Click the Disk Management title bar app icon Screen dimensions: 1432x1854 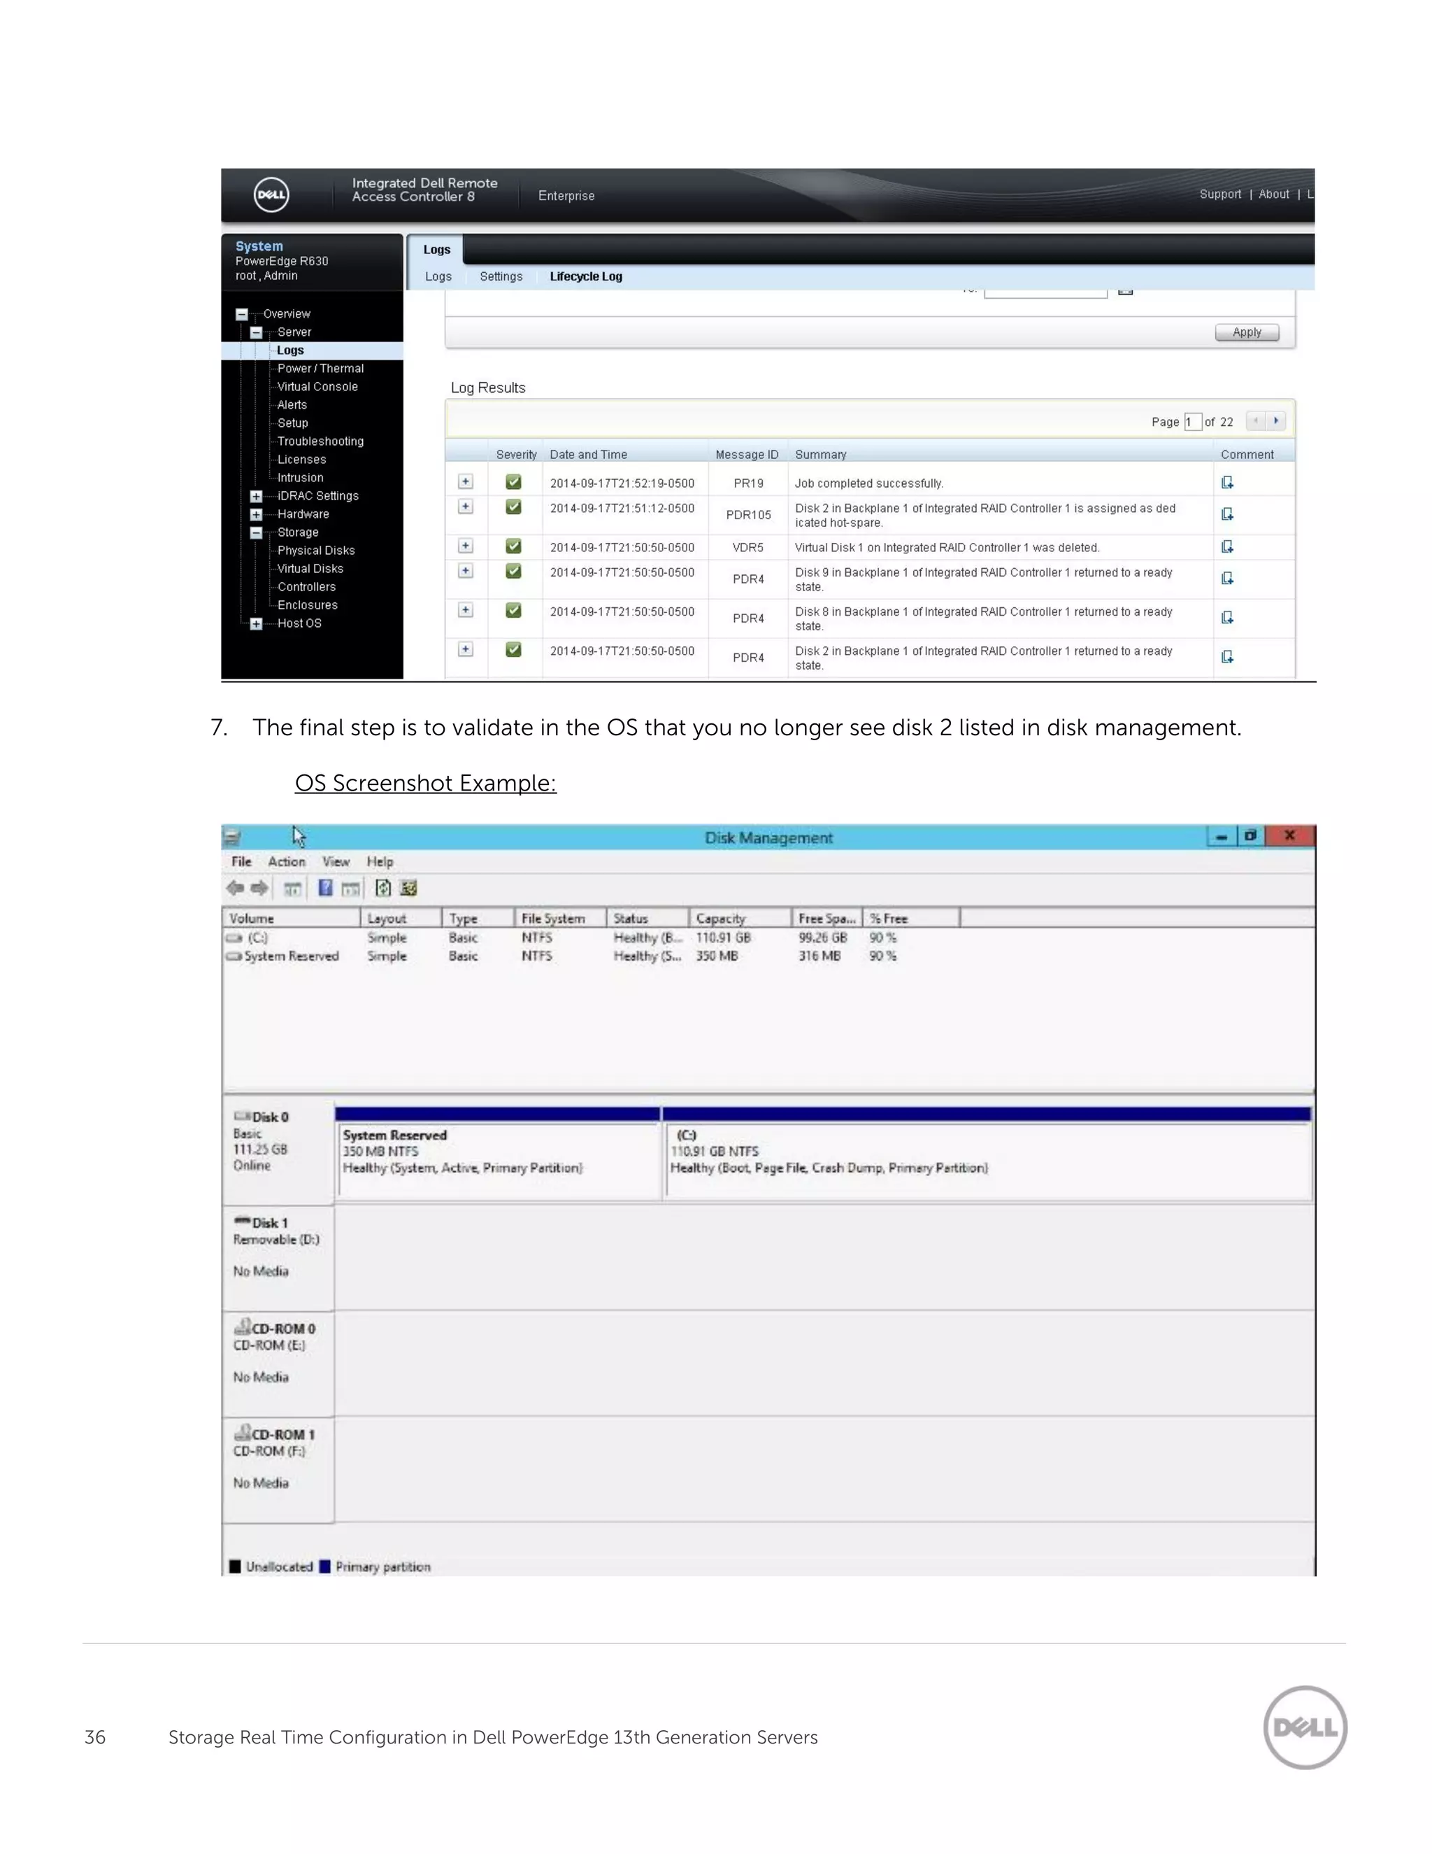(x=232, y=838)
